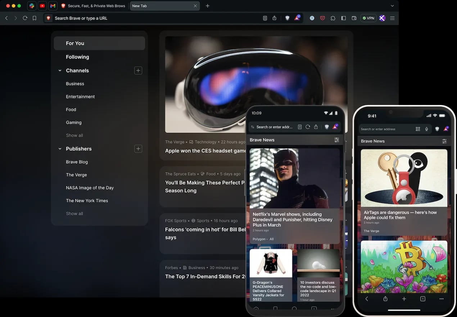Tap new tab plus in iPhone bottom bar

(x=404, y=299)
